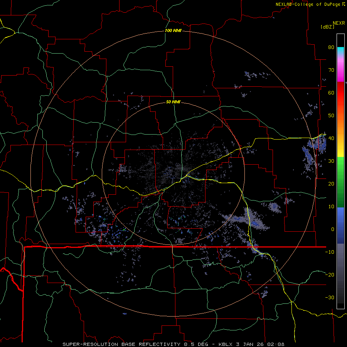Click the green segment of the reflectivity color bar
This screenshot has height=347, width=347.
click(340, 182)
